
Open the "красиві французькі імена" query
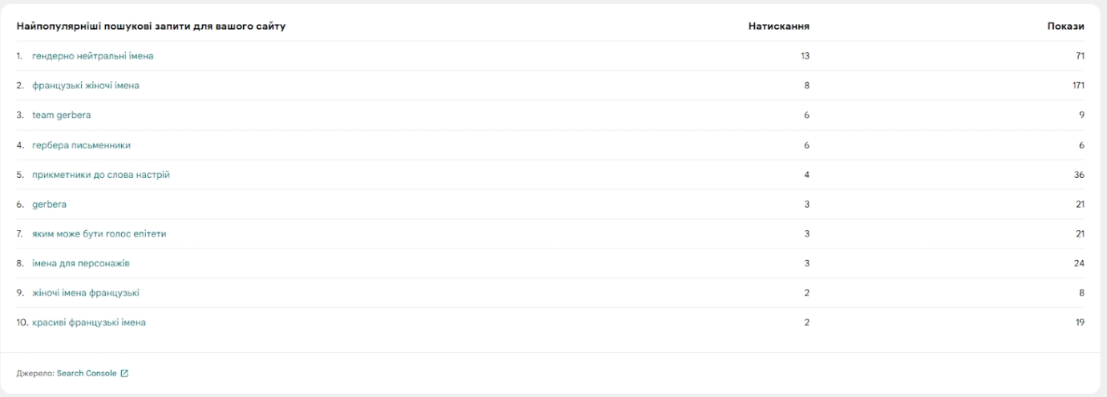pos(89,322)
